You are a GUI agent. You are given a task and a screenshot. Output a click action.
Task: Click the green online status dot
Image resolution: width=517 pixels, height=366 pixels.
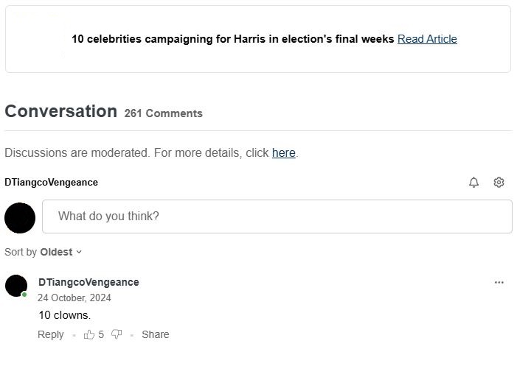click(24, 295)
